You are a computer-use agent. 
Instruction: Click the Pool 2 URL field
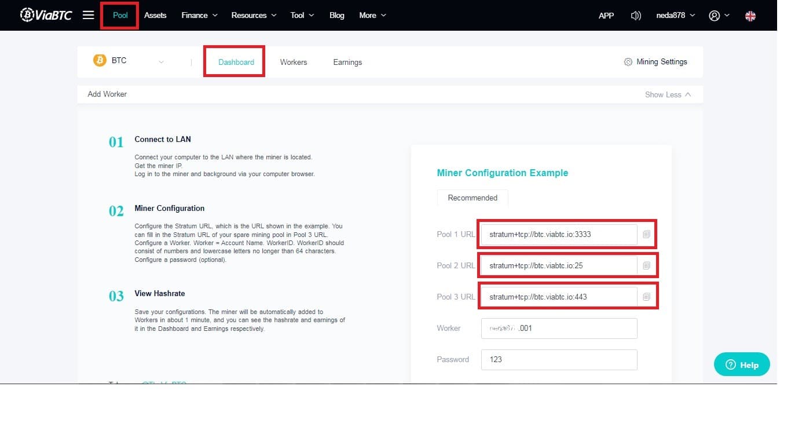point(559,265)
